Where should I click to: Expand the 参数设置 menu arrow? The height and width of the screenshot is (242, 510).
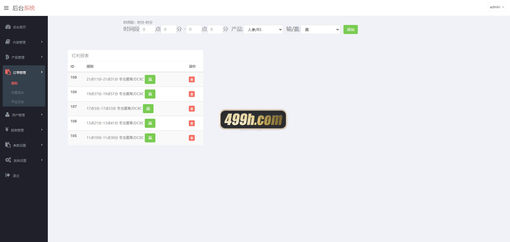point(42,145)
